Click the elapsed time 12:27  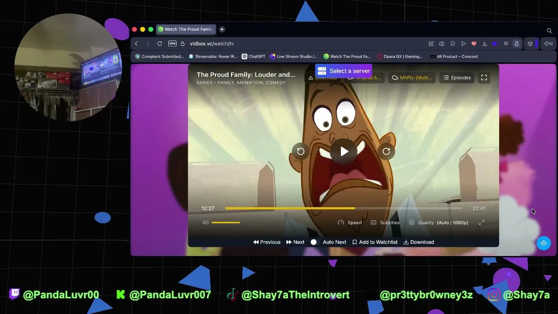tap(208, 208)
